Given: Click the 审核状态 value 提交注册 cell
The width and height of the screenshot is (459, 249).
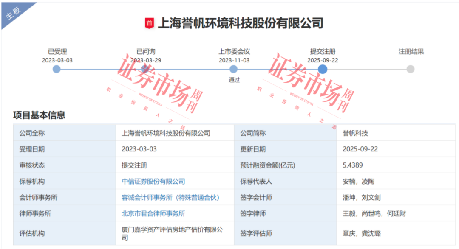Looking at the screenshot, I should (175, 165).
